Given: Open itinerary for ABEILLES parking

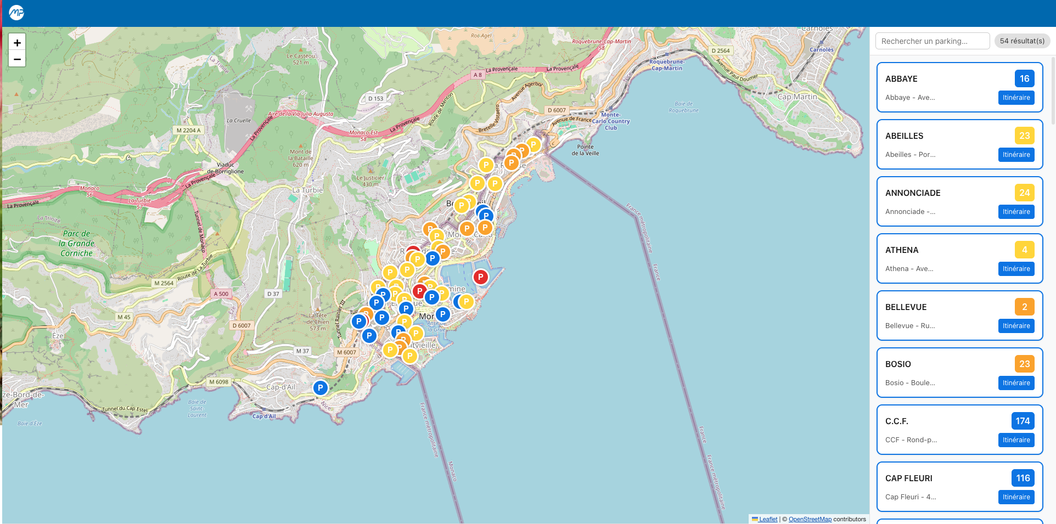Looking at the screenshot, I should 1016,155.
